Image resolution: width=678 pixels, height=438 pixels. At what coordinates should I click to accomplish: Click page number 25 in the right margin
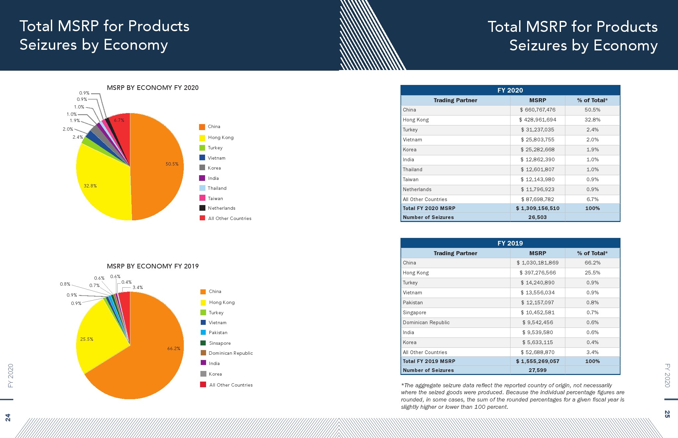667,414
